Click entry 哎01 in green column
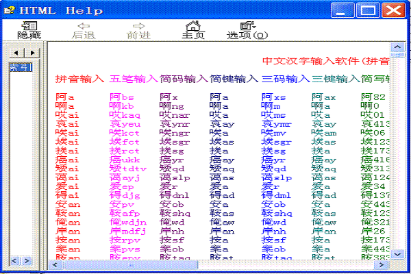 coord(373,115)
